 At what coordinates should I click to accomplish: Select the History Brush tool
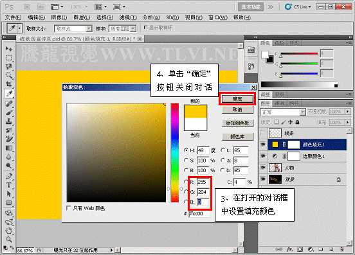click(9, 130)
